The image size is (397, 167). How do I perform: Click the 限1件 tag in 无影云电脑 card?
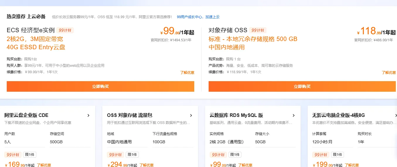pyautogui.click(x=337, y=155)
